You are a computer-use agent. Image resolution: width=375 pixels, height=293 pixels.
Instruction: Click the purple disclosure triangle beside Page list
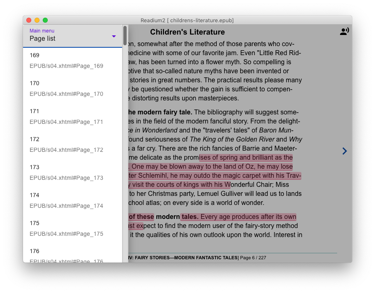coord(113,36)
